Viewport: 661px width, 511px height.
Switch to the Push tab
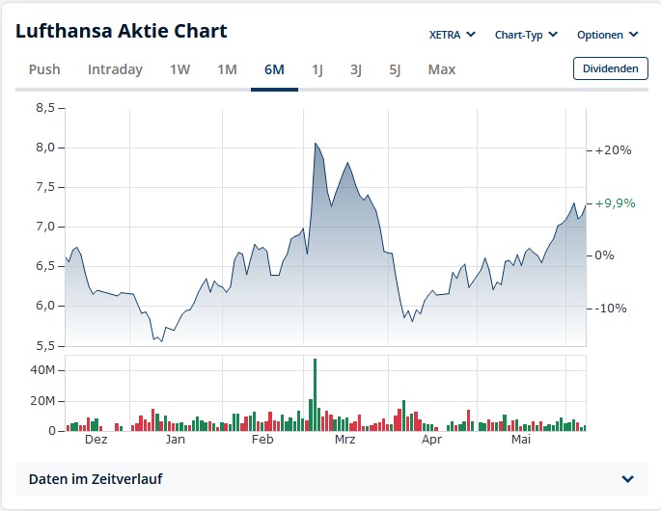pyautogui.click(x=44, y=69)
